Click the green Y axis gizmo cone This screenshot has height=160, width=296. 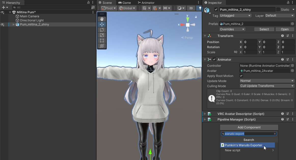(x=187, y=19)
